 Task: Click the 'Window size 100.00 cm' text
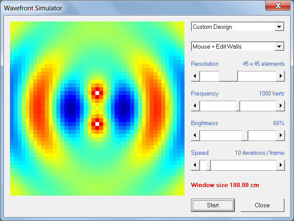(x=225, y=185)
